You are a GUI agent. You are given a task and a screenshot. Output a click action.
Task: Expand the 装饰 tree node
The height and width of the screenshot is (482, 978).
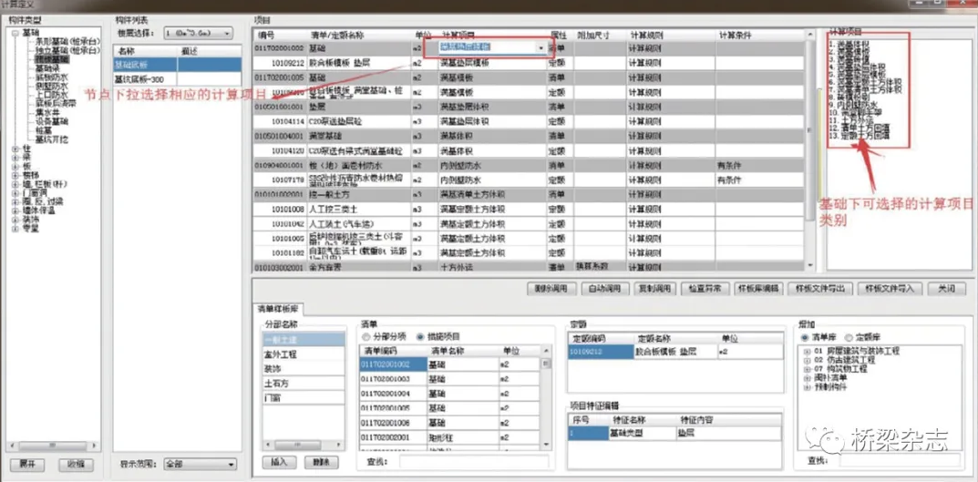pyautogui.click(x=16, y=220)
